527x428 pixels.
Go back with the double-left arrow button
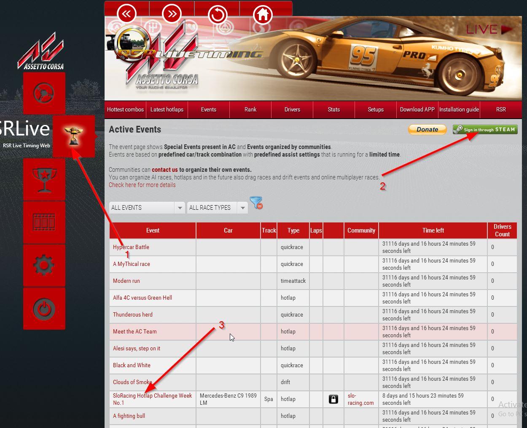[126, 14]
